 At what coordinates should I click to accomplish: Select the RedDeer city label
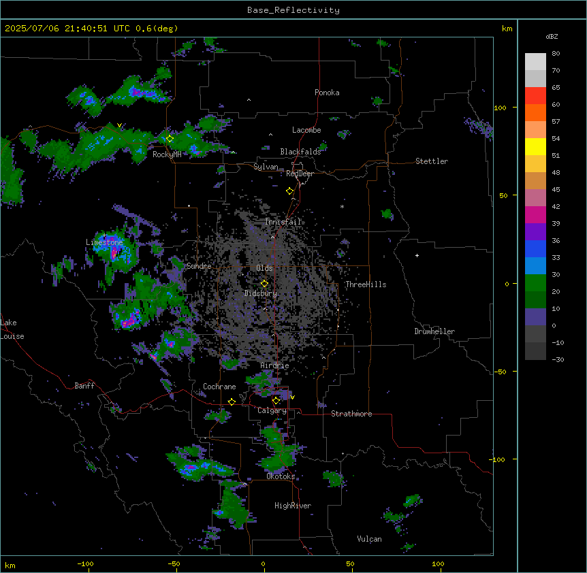click(300, 174)
